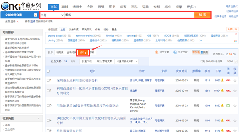
Task: Switch to 摘要 abstract view
Action: pyautogui.click(x=204, y=52)
